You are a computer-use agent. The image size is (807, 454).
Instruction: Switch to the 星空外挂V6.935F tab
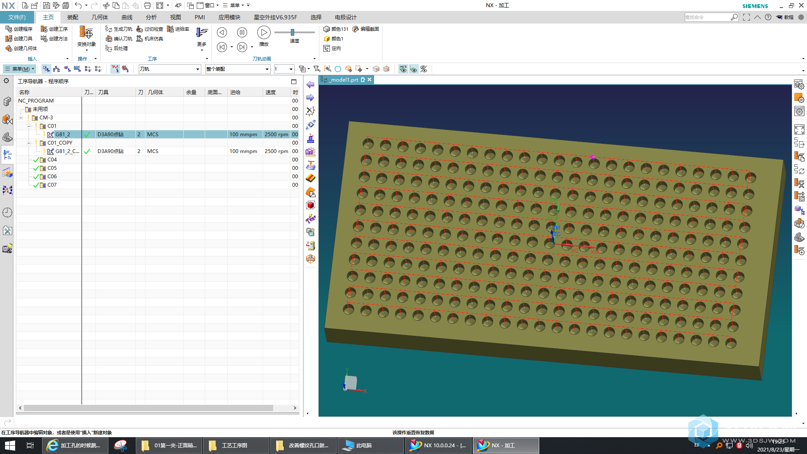(275, 17)
